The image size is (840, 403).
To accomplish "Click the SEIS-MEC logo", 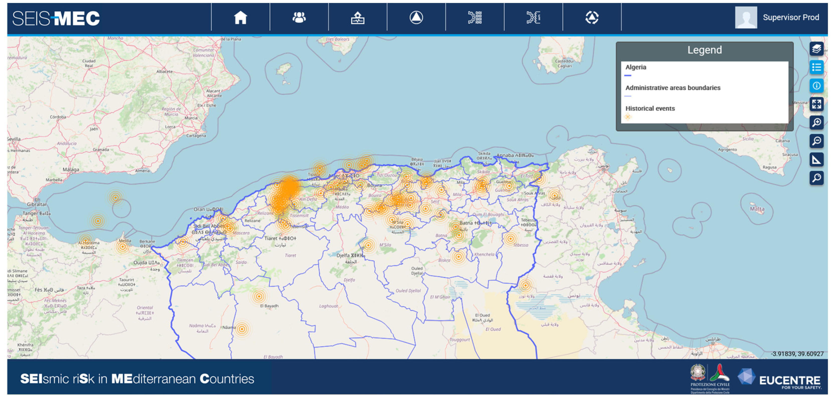I will click(x=56, y=18).
